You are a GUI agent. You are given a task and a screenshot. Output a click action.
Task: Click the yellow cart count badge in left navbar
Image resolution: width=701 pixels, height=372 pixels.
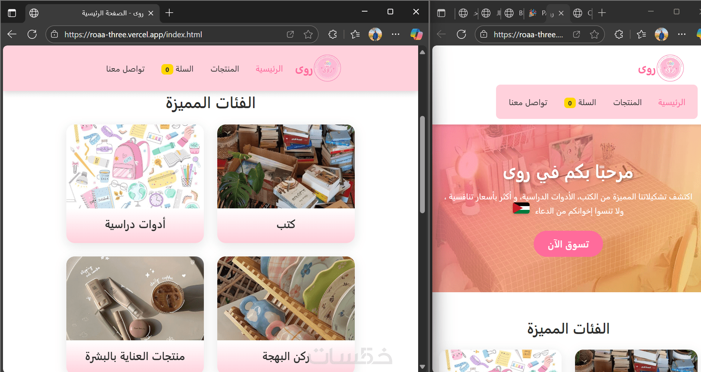pyautogui.click(x=167, y=69)
